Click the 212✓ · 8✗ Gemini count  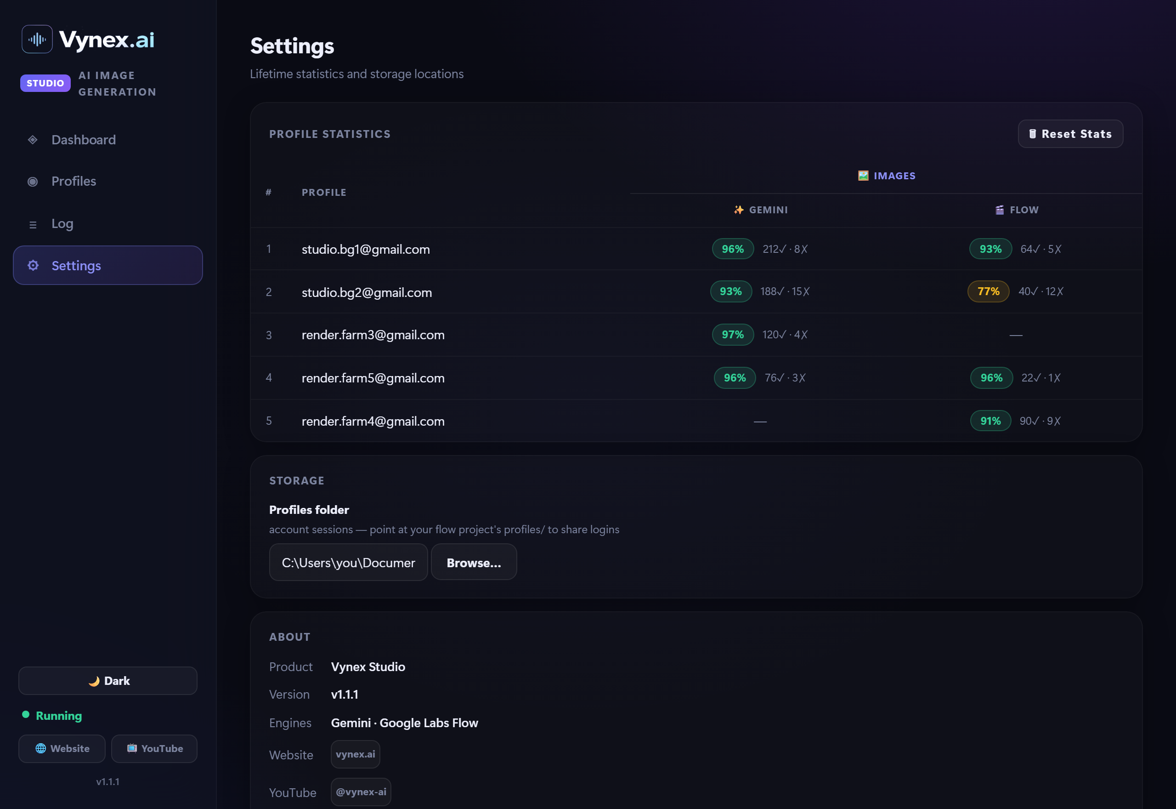pos(786,249)
